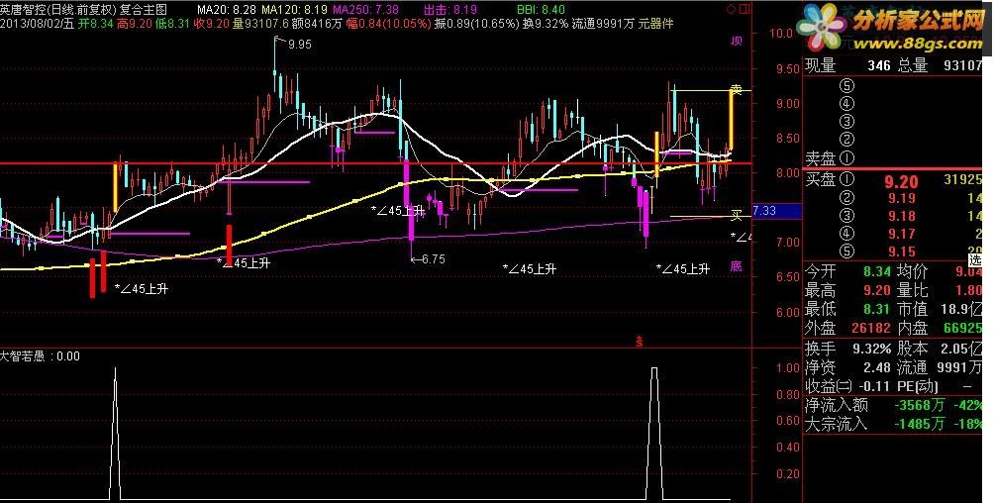
Task: Click the 大智若愚 : 0.00 indicator label
Action: [40, 356]
